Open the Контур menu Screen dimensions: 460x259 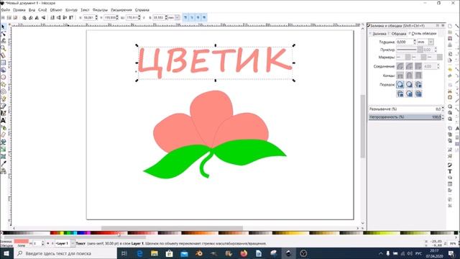point(71,10)
